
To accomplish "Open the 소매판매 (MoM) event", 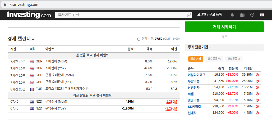I will tap(56, 61).
